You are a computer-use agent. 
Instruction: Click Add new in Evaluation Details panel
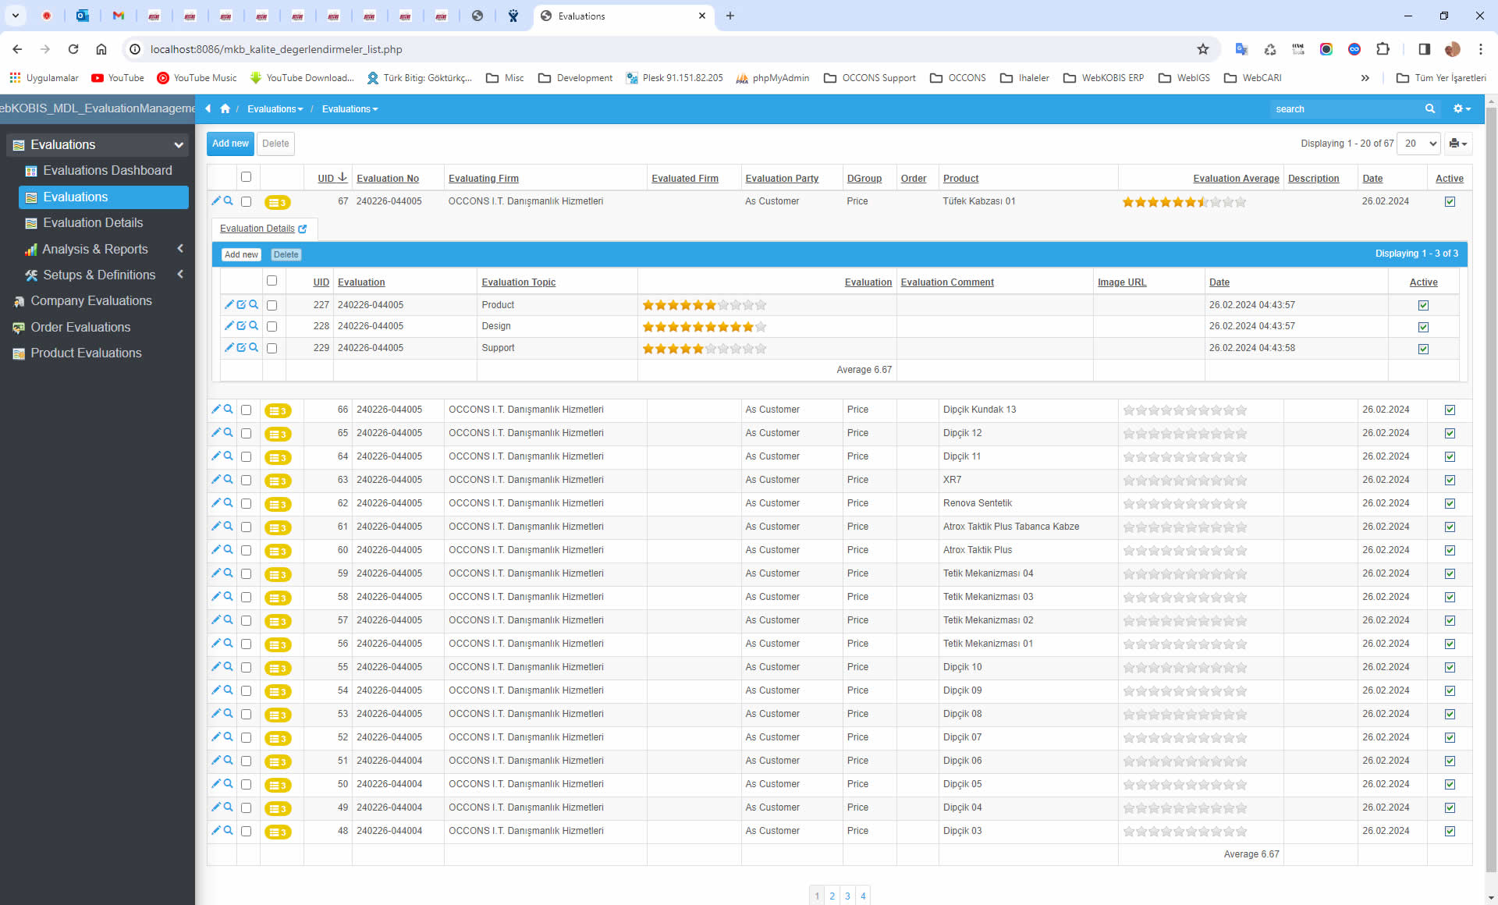click(241, 254)
